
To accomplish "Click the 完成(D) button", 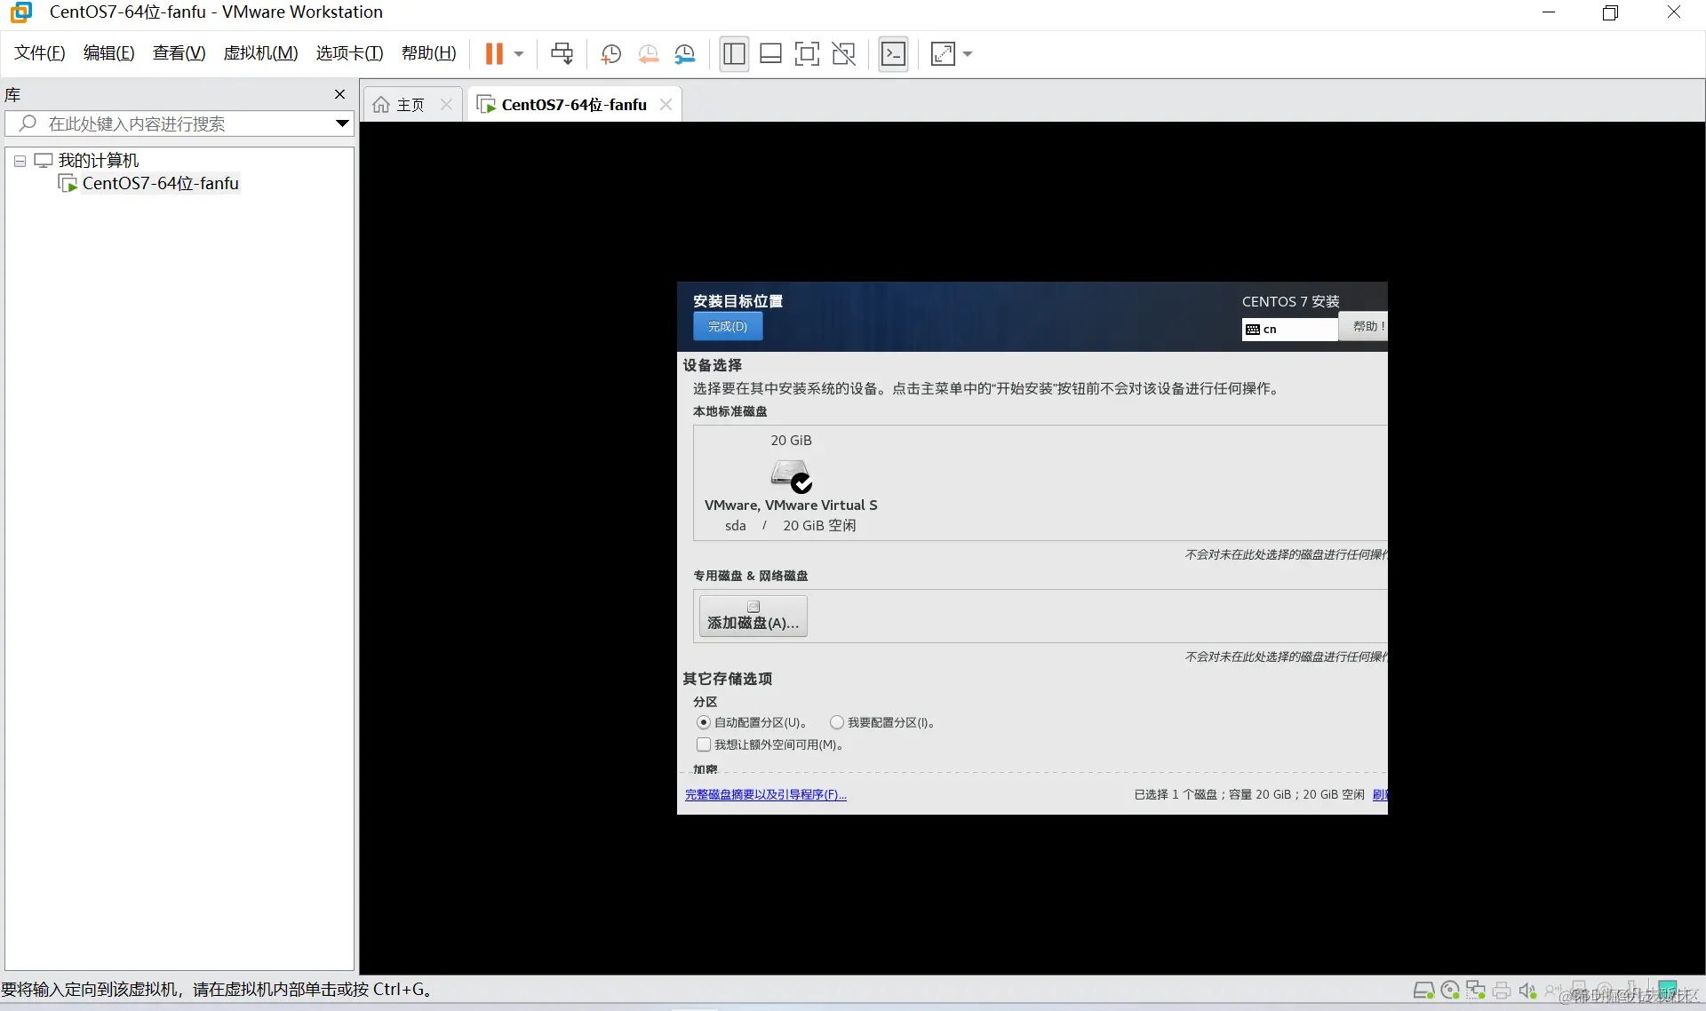I will point(728,326).
